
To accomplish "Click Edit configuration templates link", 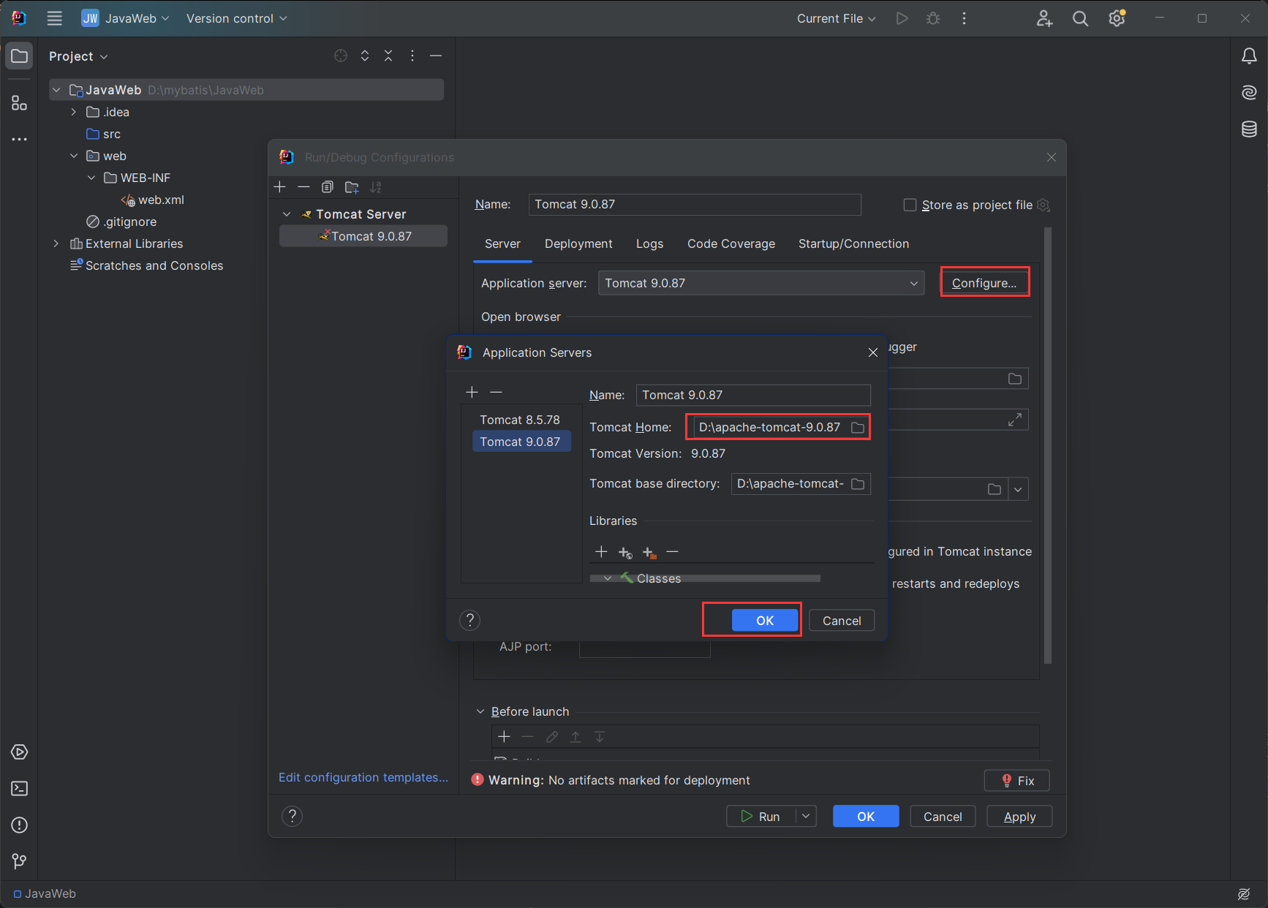I will coord(363,778).
